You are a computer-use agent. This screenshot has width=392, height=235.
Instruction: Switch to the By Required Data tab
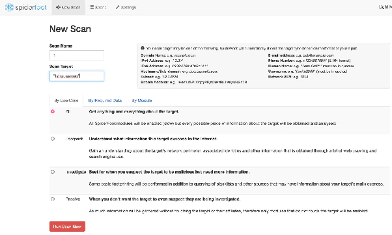105,100
